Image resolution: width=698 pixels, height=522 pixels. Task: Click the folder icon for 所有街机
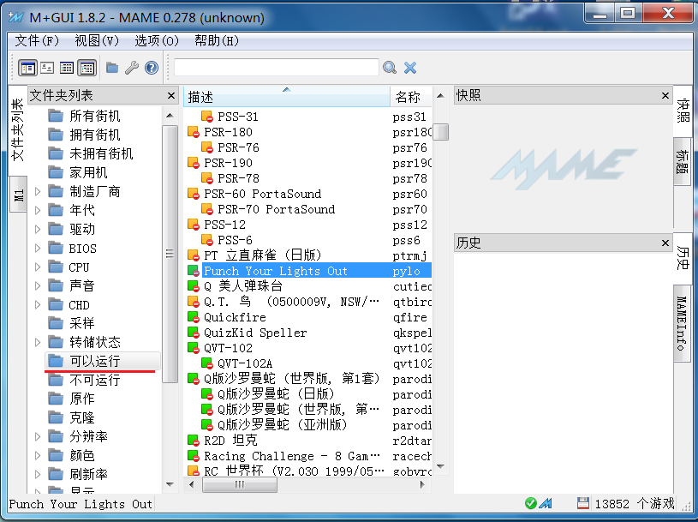tap(56, 116)
